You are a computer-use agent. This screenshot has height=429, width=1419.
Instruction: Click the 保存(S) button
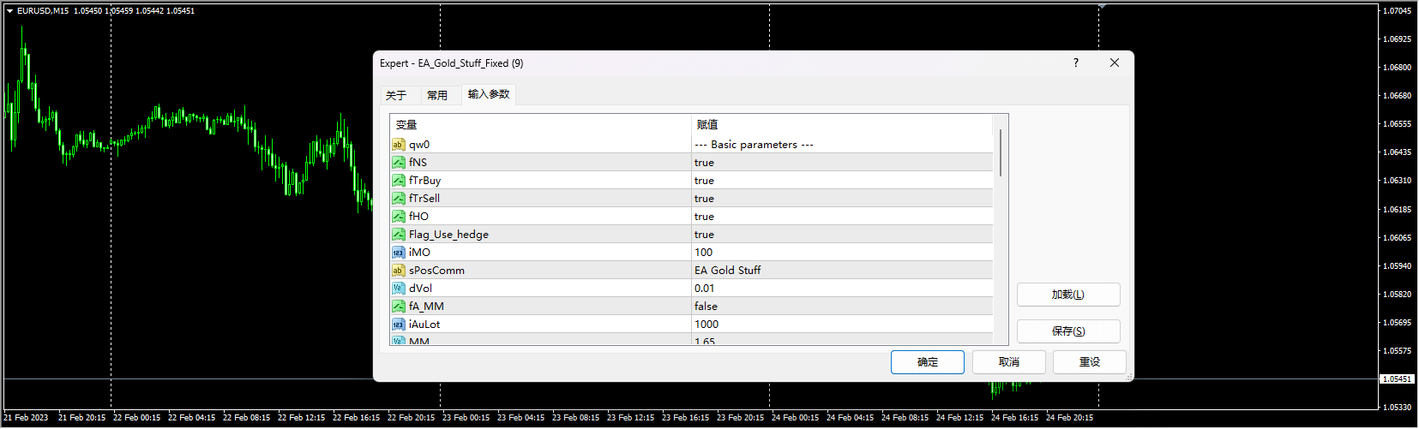point(1067,331)
